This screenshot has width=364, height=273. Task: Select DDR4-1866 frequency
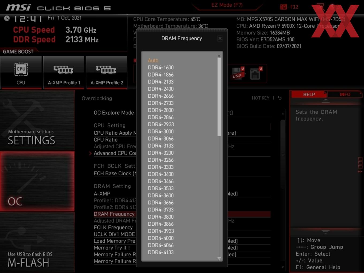click(161, 75)
